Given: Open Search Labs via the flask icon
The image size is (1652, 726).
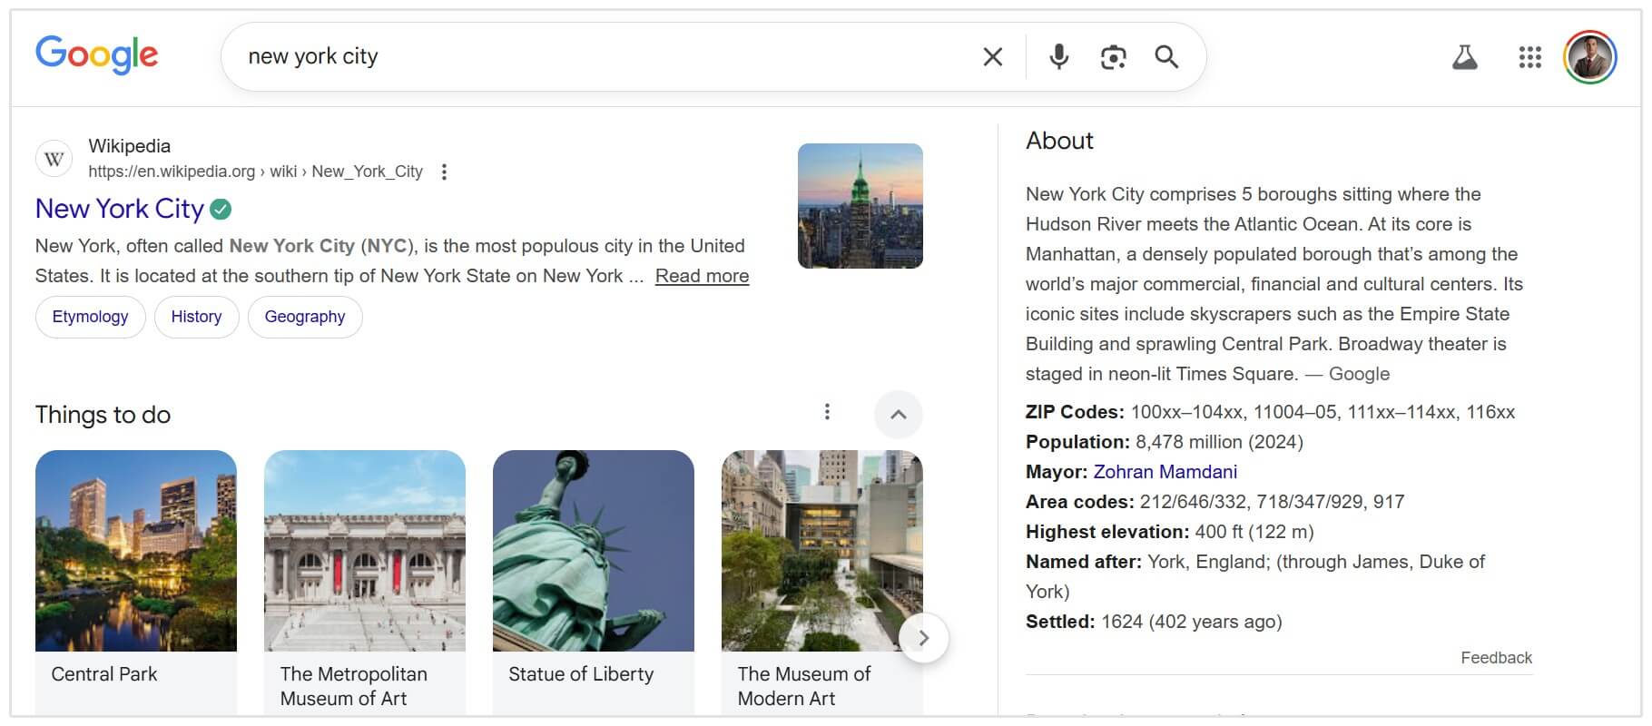Looking at the screenshot, I should (1464, 56).
